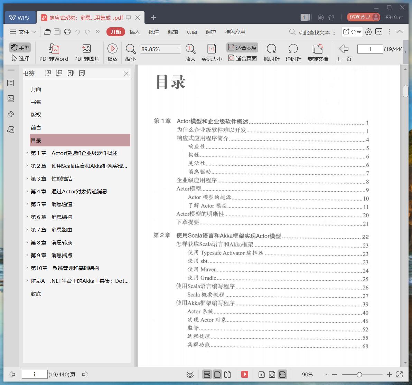Collapse all bookmarks icon
412x385 pixels.
[x=59, y=73]
